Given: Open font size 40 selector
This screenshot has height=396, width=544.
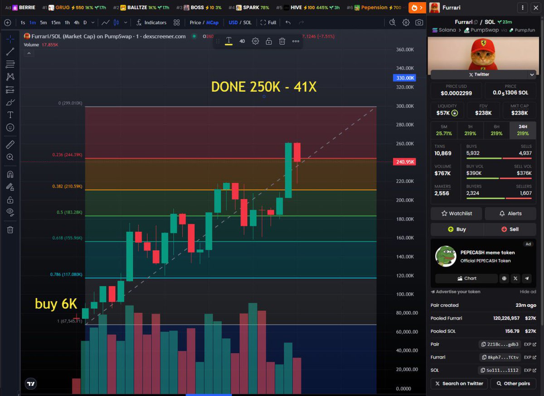Looking at the screenshot, I should 242,41.
